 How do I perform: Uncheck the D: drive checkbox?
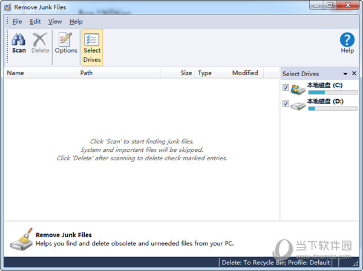coord(286,104)
